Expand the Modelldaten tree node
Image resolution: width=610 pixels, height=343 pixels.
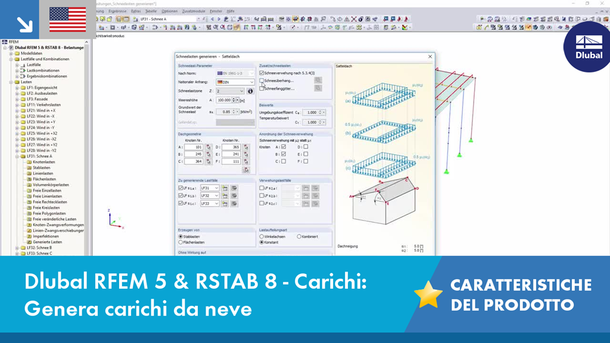[11, 53]
